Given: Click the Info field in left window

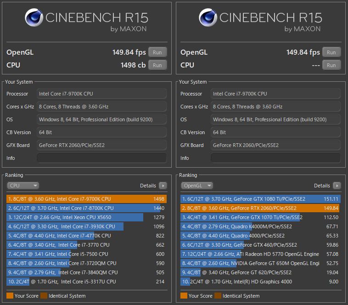Looking at the screenshot, I should (101, 158).
